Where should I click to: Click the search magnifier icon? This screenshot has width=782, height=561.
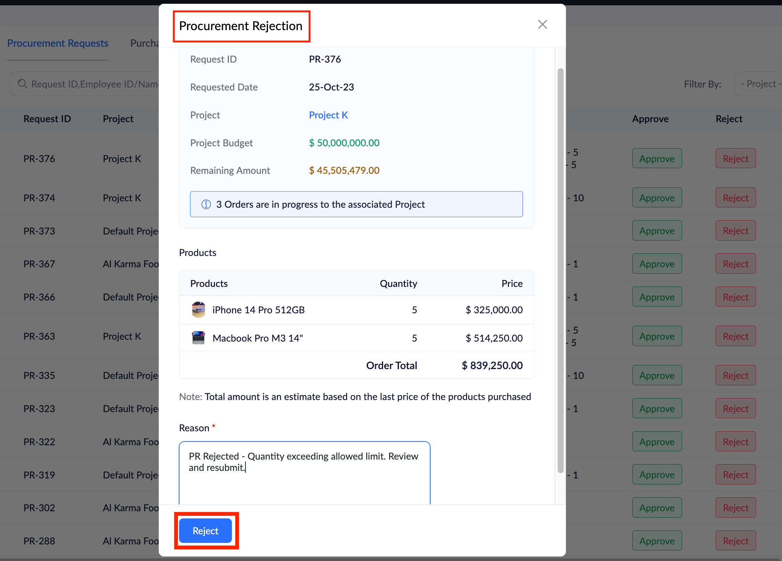(22, 84)
